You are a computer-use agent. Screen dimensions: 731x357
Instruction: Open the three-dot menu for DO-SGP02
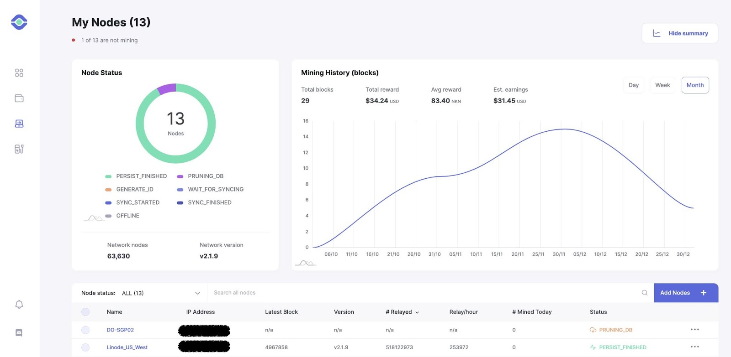click(x=695, y=329)
